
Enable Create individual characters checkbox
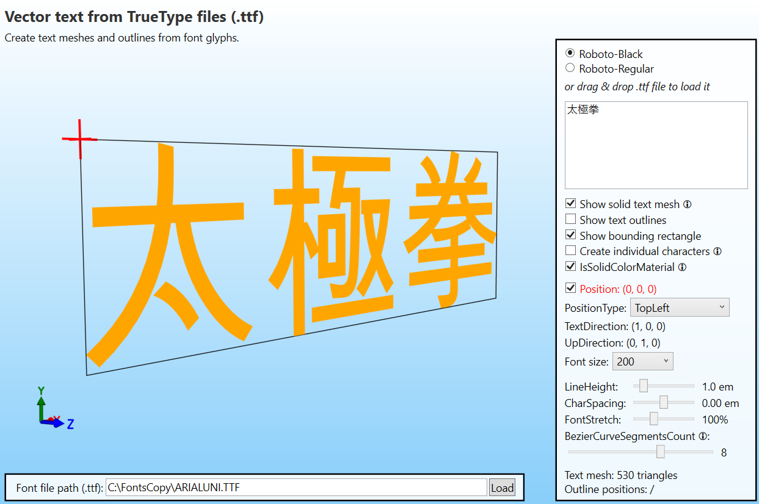[571, 251]
